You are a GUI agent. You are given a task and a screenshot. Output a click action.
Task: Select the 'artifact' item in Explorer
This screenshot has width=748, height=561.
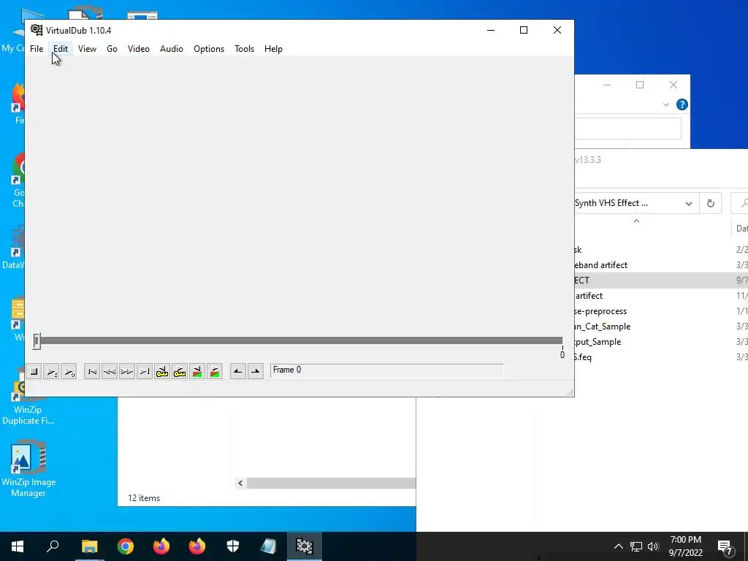[x=589, y=296]
